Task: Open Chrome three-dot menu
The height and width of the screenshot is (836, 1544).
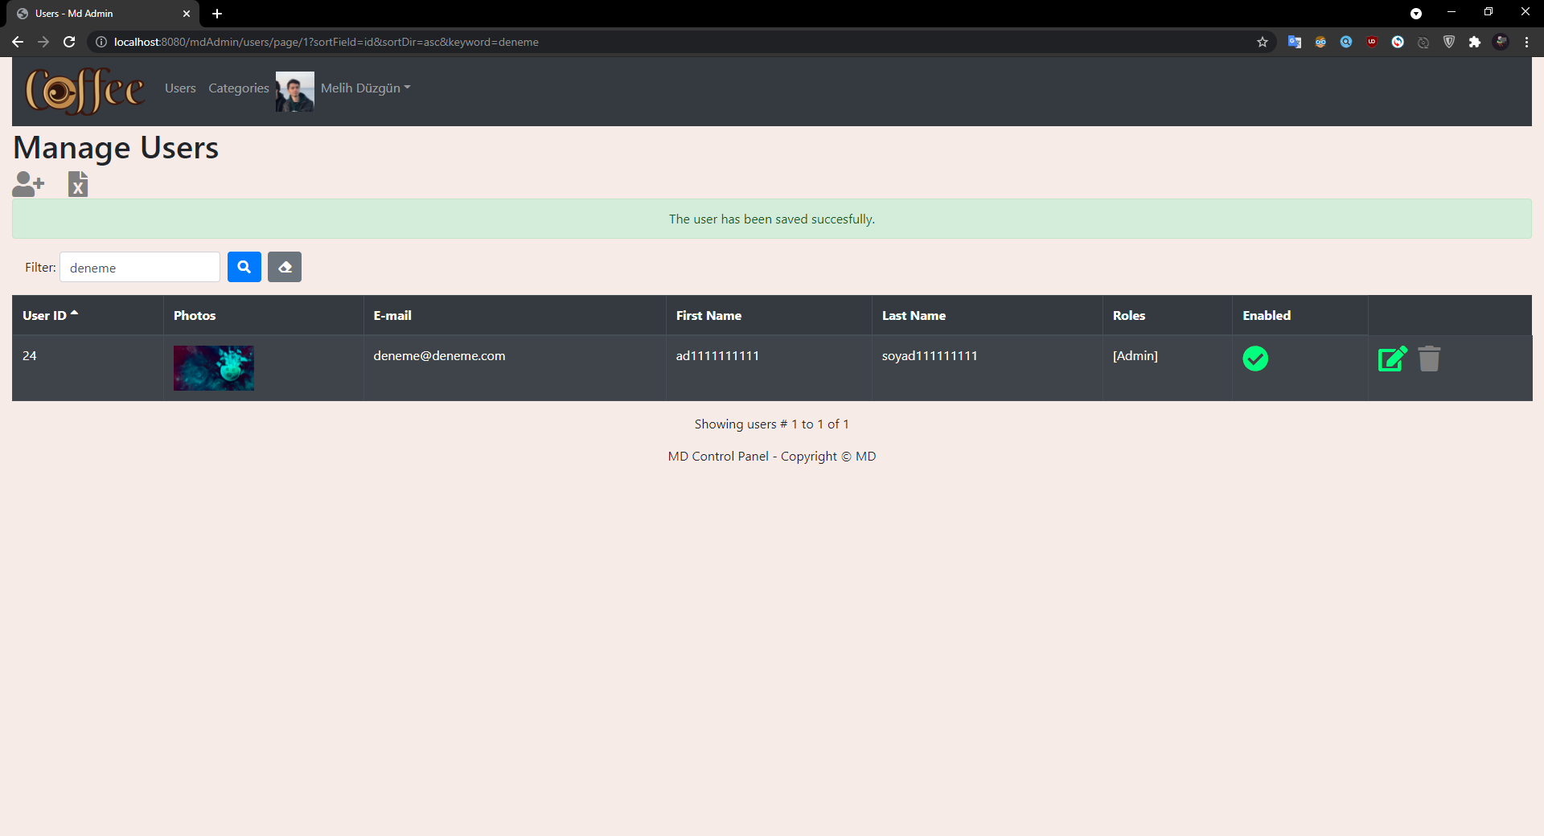Action: (1526, 42)
